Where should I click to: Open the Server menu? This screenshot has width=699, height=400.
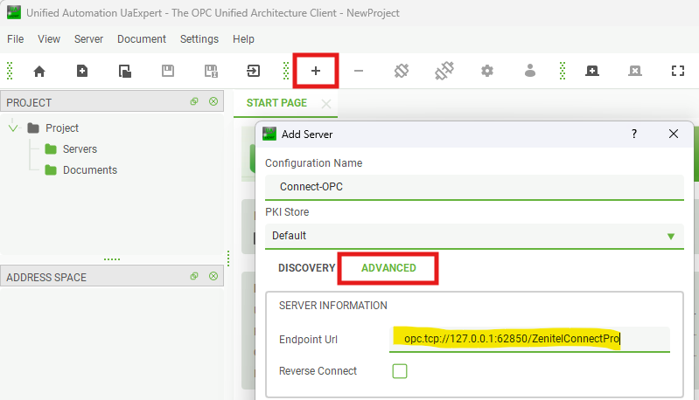pyautogui.click(x=88, y=39)
